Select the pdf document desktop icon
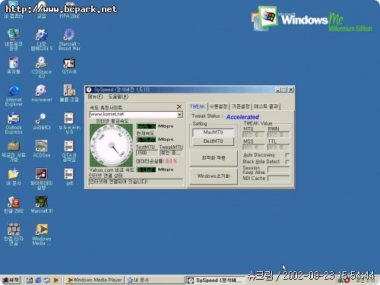This screenshot has height=285, width=380. 69,176
